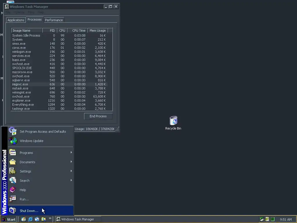Select the smss.exe process
The image size is (297, 223).
pyautogui.click(x=59, y=44)
